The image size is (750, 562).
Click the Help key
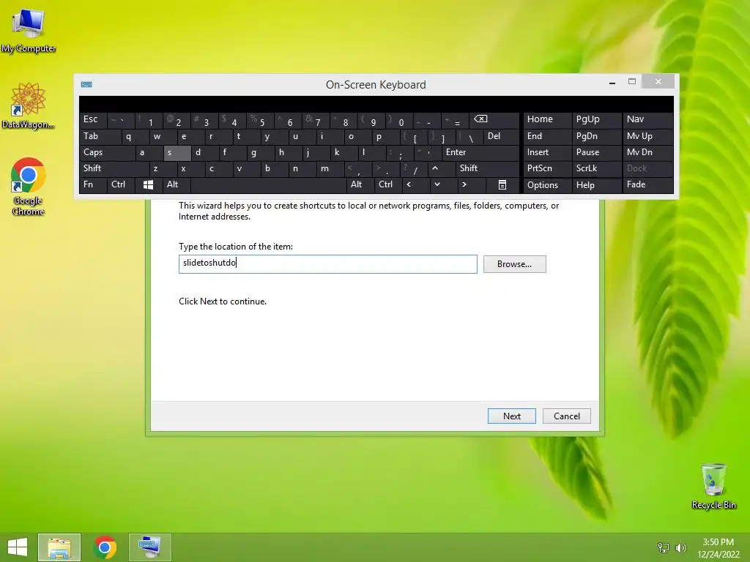click(596, 185)
